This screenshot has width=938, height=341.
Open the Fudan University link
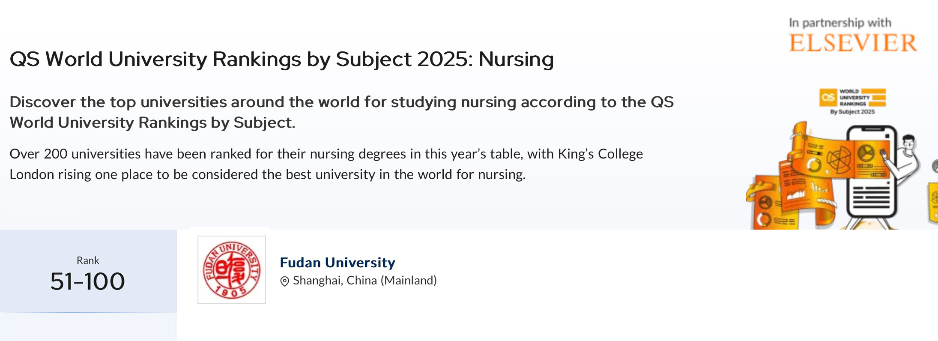tap(338, 262)
